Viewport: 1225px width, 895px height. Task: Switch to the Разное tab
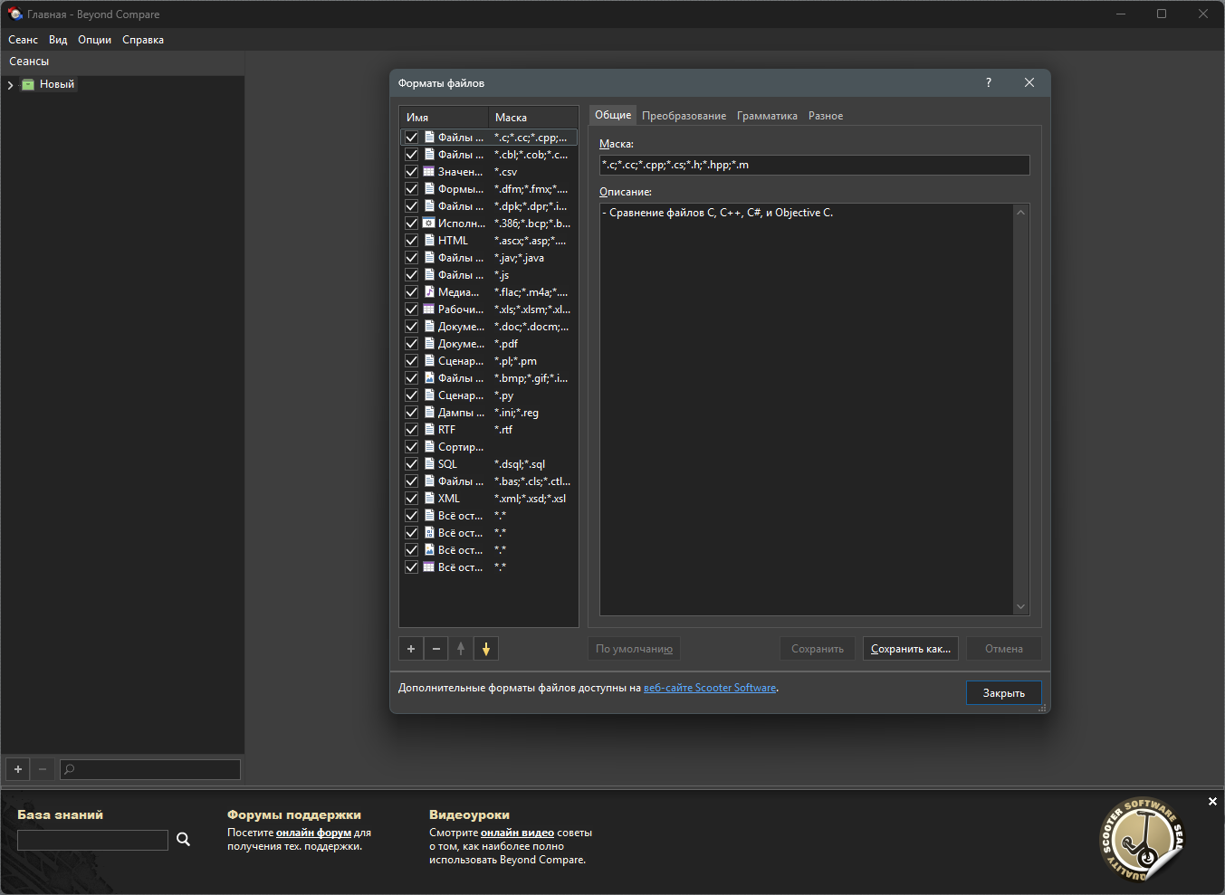click(826, 116)
